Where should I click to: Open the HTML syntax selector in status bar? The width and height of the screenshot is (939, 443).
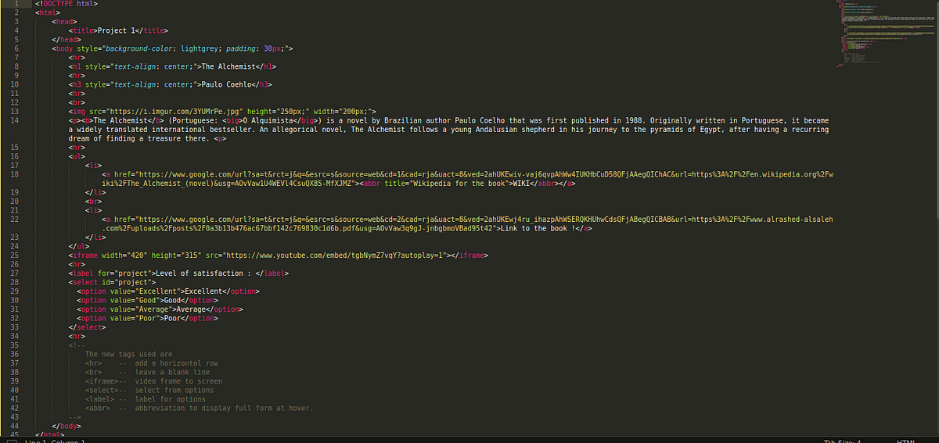(x=906, y=441)
